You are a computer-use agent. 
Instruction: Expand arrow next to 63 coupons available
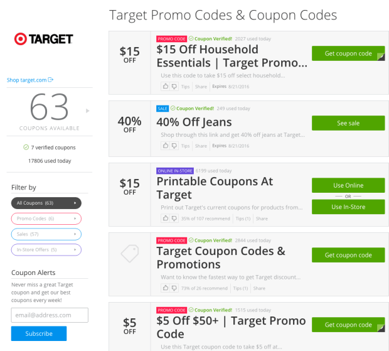88,111
